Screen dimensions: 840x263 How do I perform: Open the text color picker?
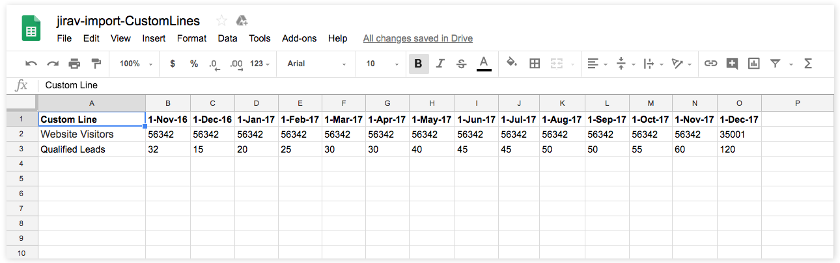(483, 64)
